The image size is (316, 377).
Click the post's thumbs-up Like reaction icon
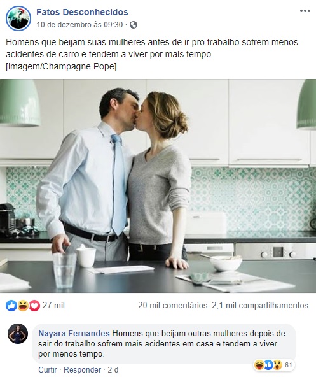tap(11, 306)
